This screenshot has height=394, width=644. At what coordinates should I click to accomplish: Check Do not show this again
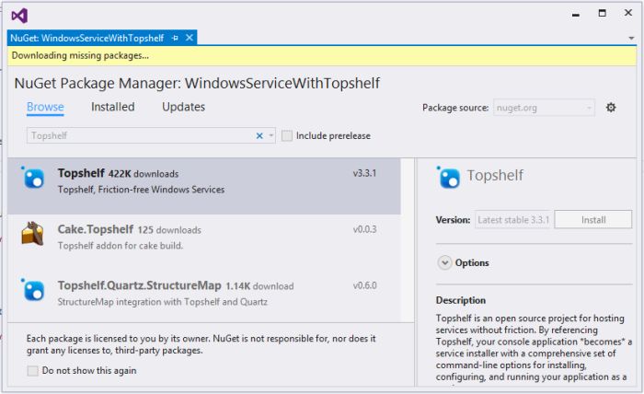[32, 371]
